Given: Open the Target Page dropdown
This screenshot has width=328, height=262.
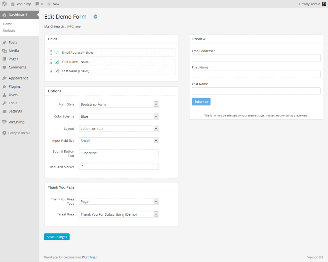Looking at the screenshot, I should coord(119,214).
